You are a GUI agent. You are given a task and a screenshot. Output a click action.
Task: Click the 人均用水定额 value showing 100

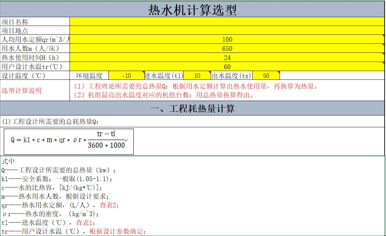[227, 39]
